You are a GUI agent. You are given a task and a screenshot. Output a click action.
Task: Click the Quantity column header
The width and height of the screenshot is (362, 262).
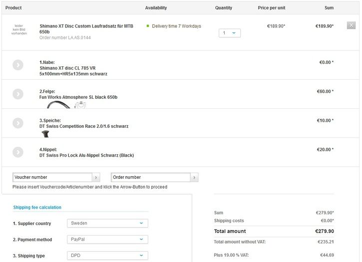[224, 7]
